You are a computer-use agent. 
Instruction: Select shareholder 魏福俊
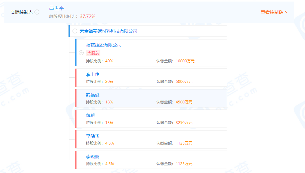pos(93,95)
